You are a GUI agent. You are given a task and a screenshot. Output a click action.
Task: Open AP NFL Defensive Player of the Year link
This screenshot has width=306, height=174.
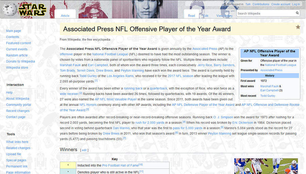coord(203,105)
